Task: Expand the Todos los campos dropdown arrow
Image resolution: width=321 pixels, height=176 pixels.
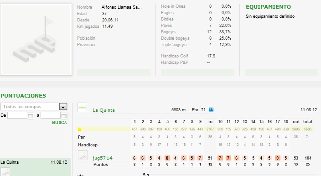Action: [x=63, y=107]
